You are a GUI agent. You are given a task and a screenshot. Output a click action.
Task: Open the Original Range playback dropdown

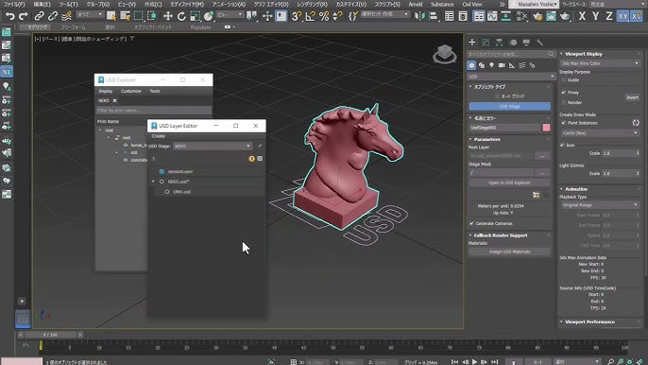600,205
